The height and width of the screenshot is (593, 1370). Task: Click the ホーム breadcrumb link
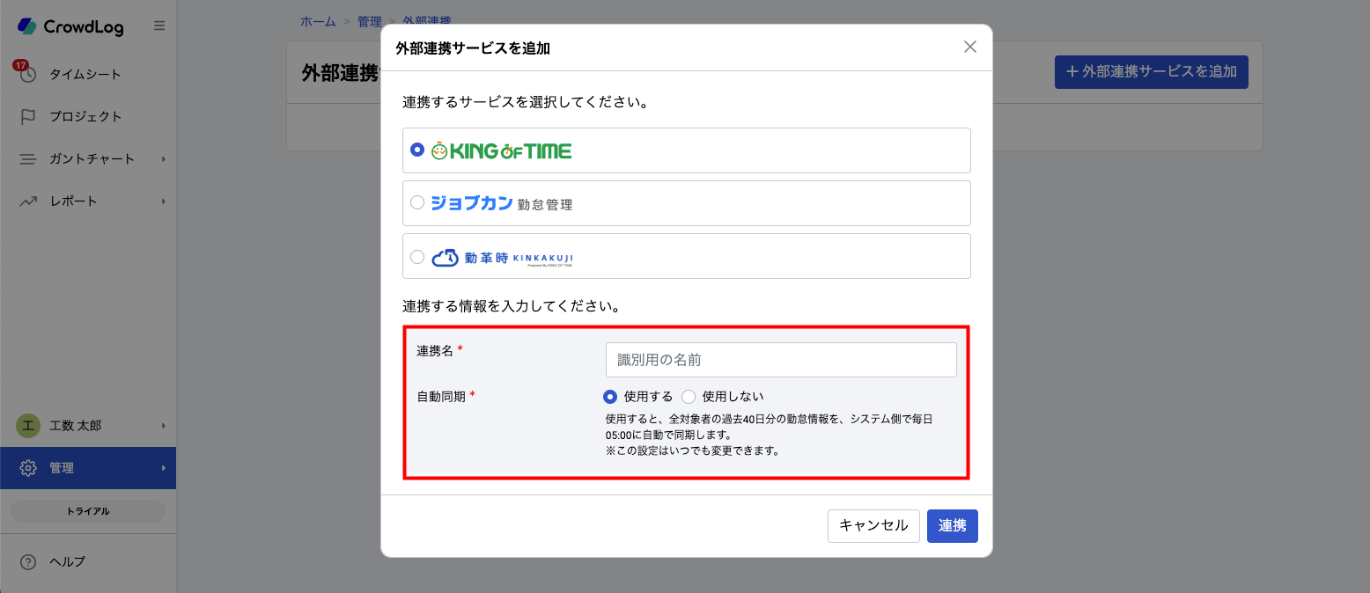(318, 21)
